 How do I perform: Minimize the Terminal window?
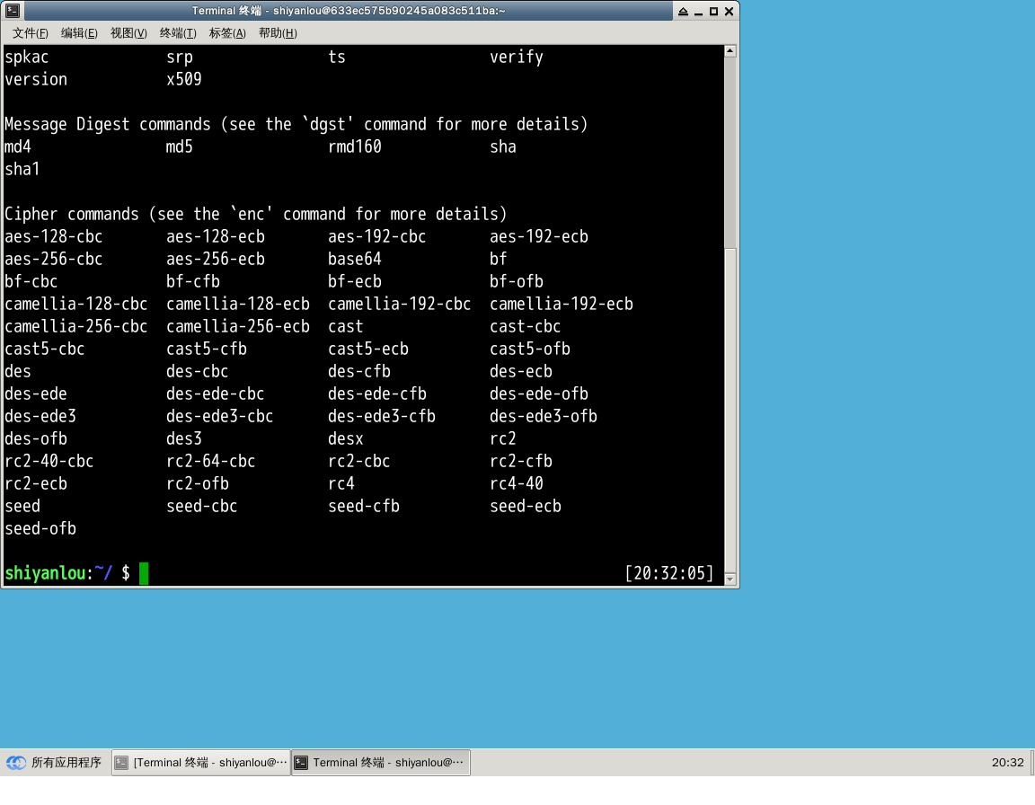tap(698, 11)
